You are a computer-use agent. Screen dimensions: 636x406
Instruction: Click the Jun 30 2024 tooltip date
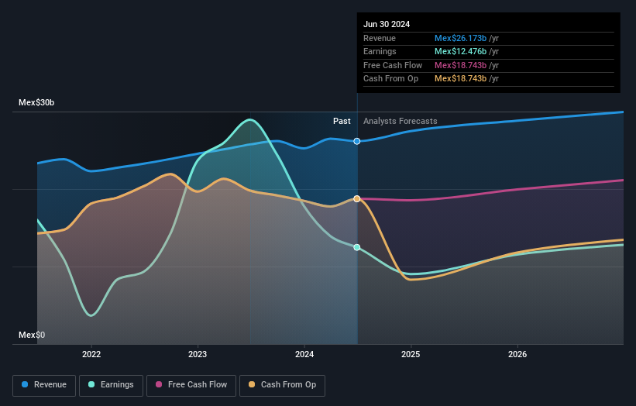click(x=387, y=24)
